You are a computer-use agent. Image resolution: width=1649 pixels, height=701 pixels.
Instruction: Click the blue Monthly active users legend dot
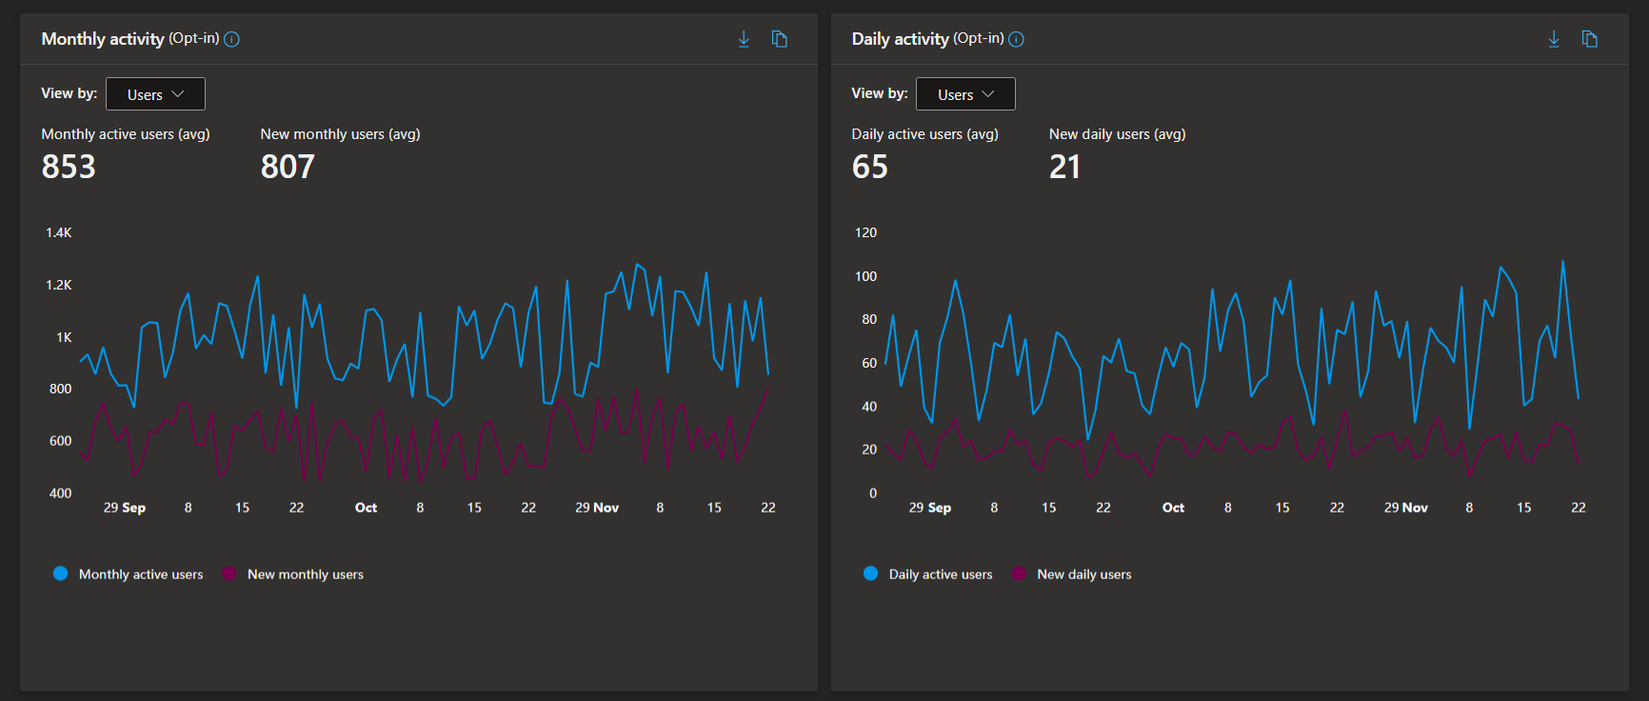[60, 573]
